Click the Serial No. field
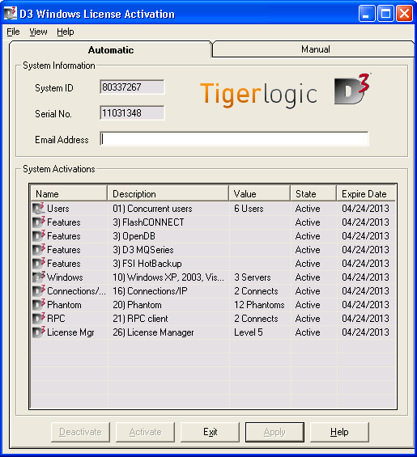 pos(132,112)
